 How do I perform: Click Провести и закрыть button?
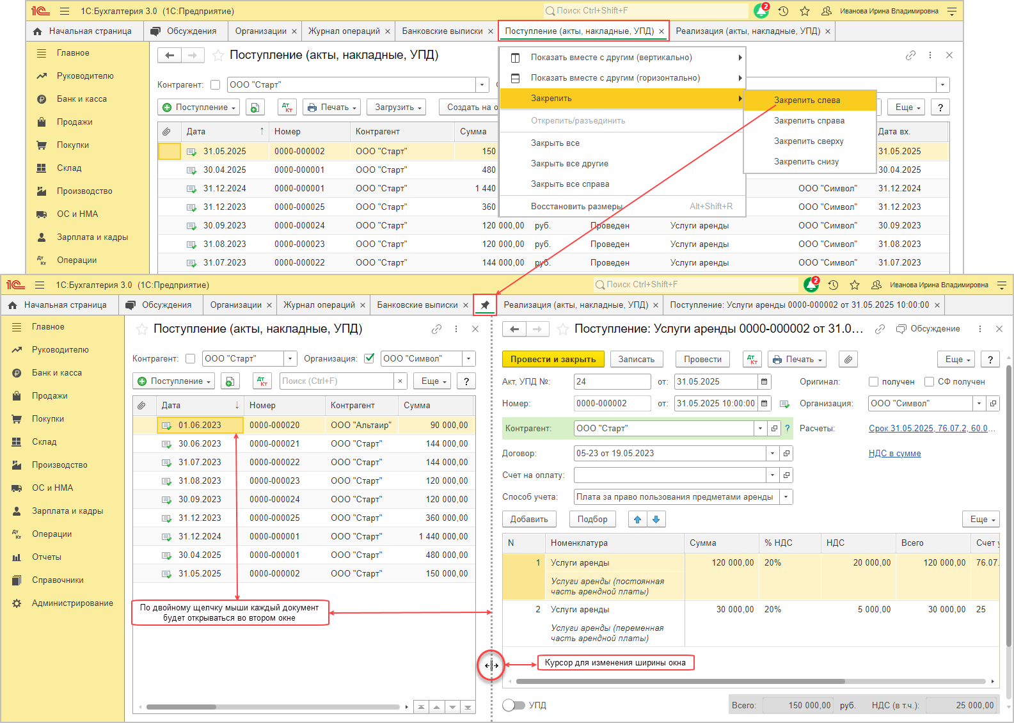(553, 360)
